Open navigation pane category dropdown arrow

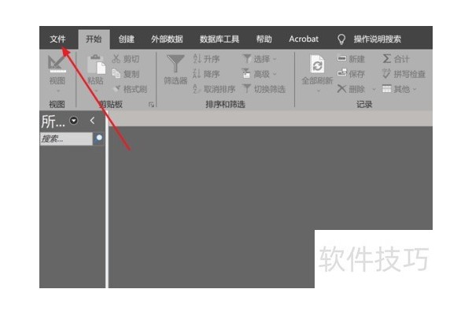coord(74,120)
